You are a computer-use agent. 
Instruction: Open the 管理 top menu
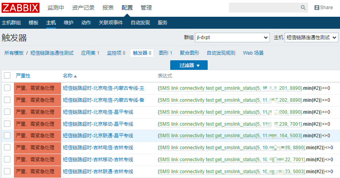coord(146,8)
